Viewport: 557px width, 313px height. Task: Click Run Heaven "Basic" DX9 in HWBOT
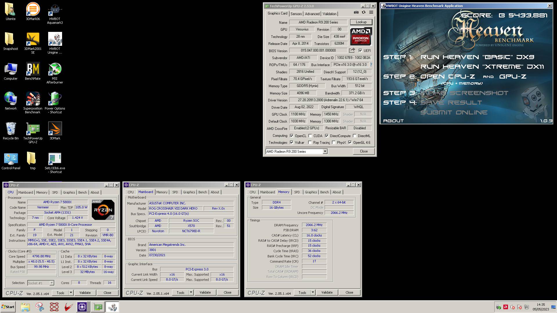[477, 57]
